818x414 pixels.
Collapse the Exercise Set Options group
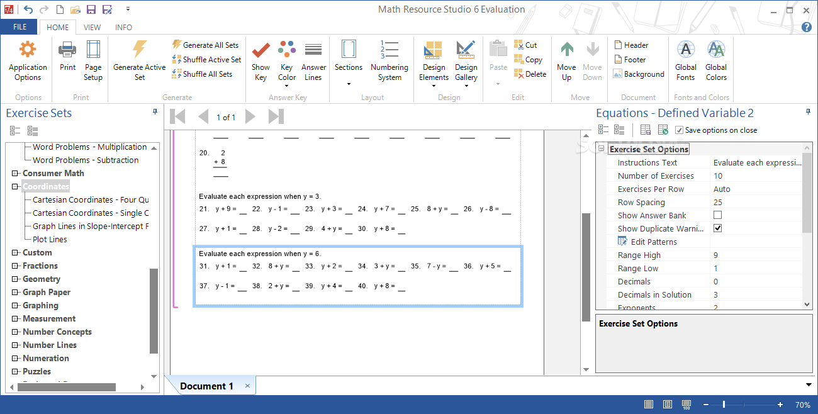coord(601,149)
